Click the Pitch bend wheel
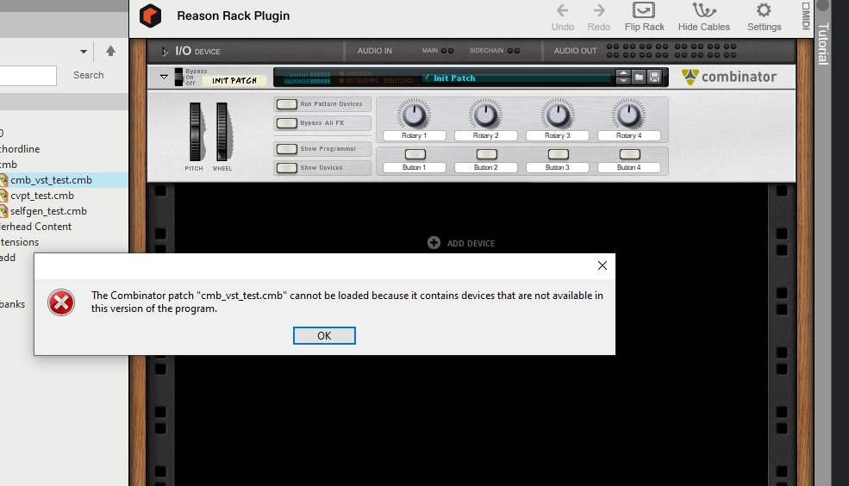This screenshot has width=849, height=486. 195,132
